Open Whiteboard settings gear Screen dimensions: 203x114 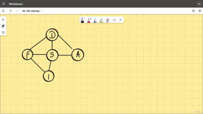tap(200, 11)
